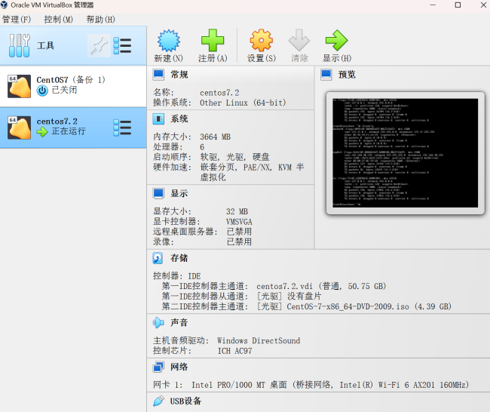The width and height of the screenshot is (490, 412).
Task: Click the name value centos7.2 under 常规
Action: tap(219, 93)
